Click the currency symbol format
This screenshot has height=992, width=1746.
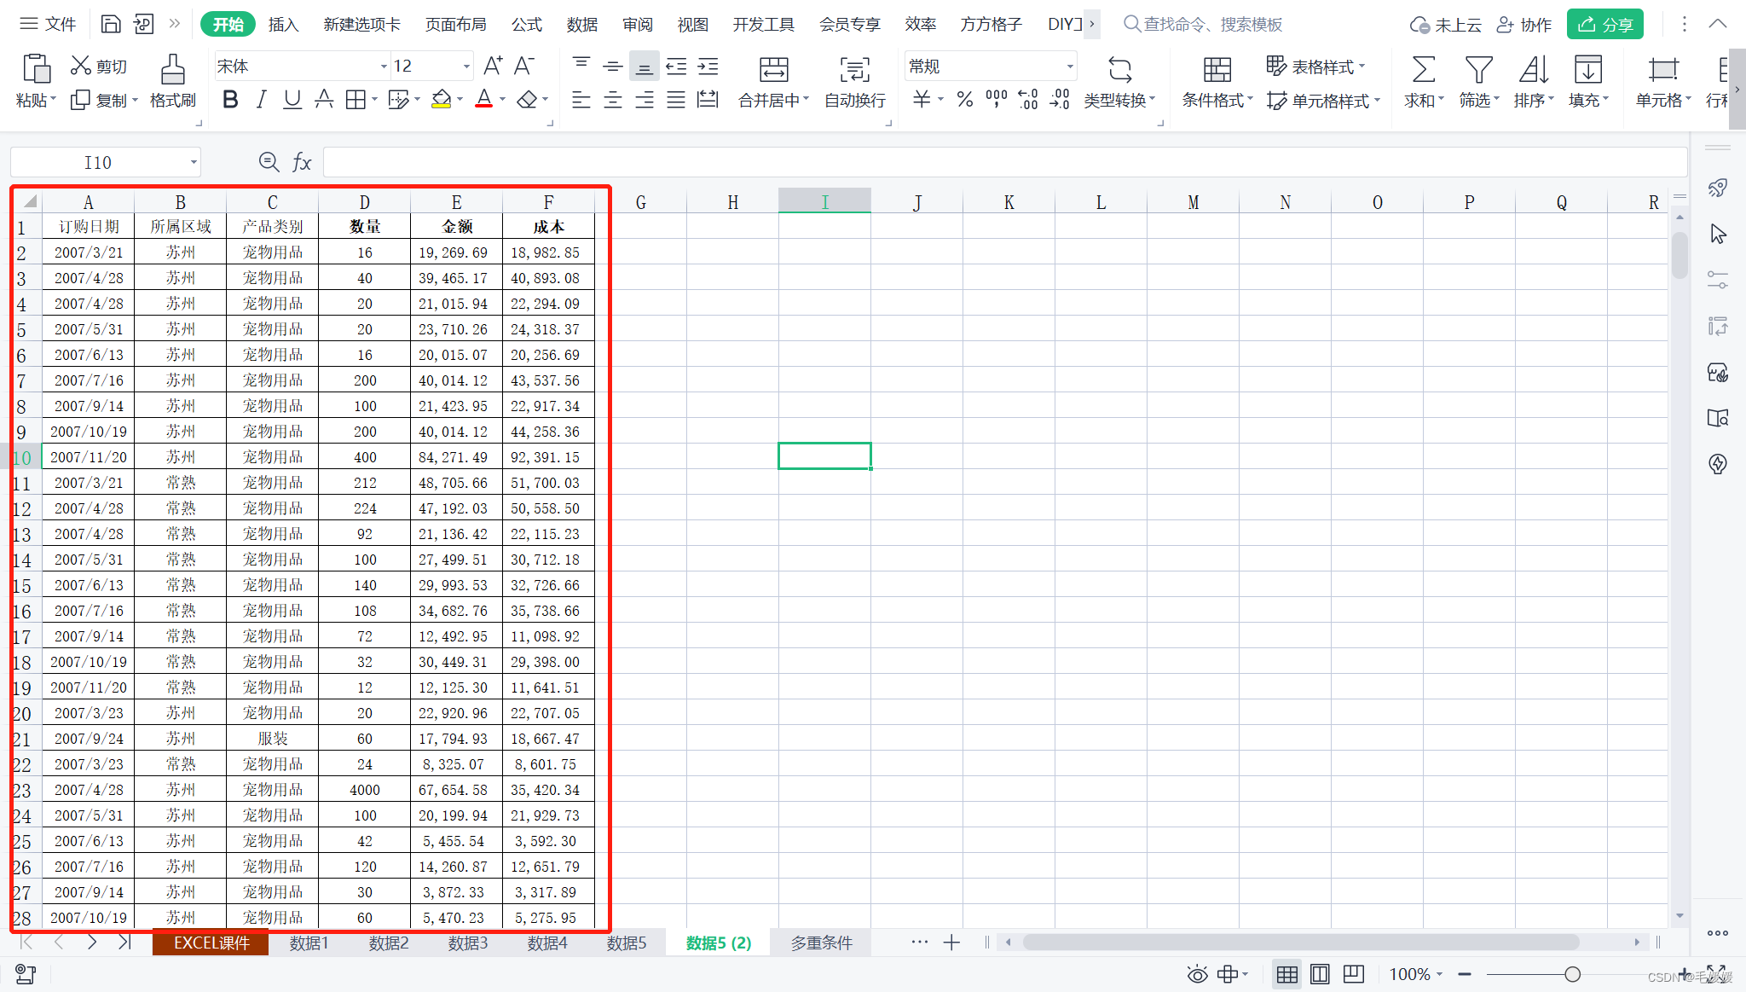click(x=922, y=100)
